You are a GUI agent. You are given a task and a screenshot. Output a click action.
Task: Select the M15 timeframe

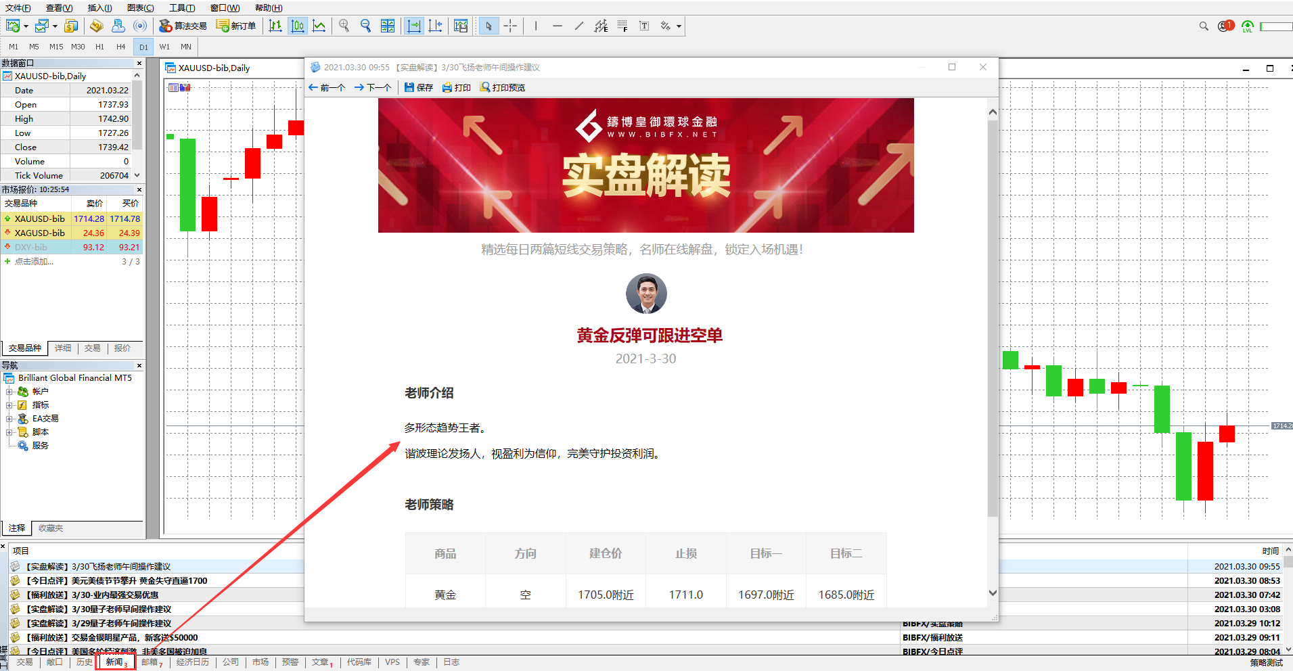pos(56,47)
